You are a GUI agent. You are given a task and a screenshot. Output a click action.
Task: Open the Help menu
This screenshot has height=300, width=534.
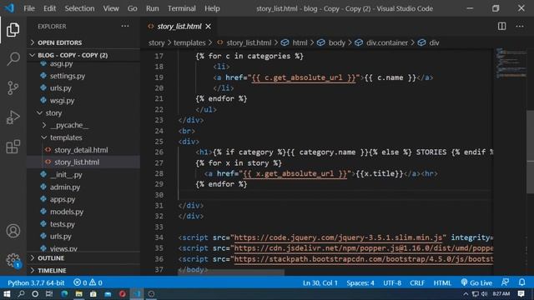coord(212,8)
